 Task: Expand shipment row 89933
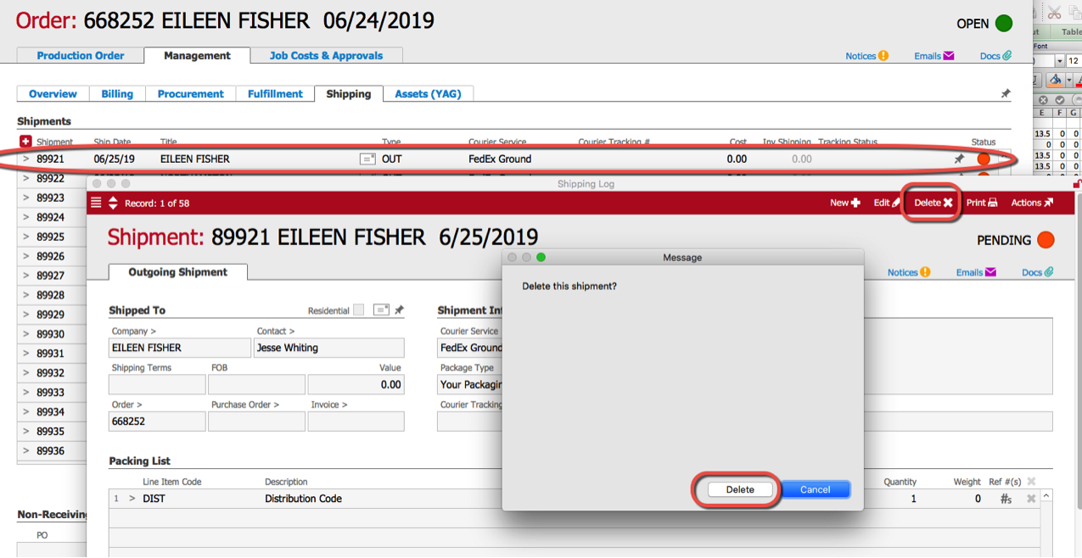click(25, 393)
